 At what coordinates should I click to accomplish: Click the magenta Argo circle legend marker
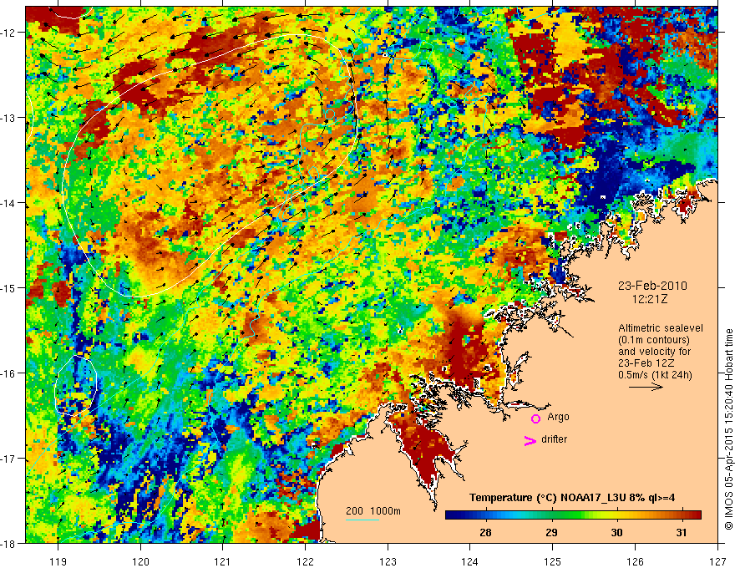[x=535, y=418]
